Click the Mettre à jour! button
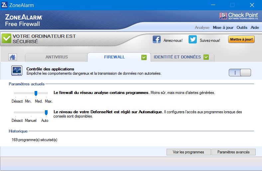The width and height of the screenshot is (262, 171). pyautogui.click(x=241, y=40)
